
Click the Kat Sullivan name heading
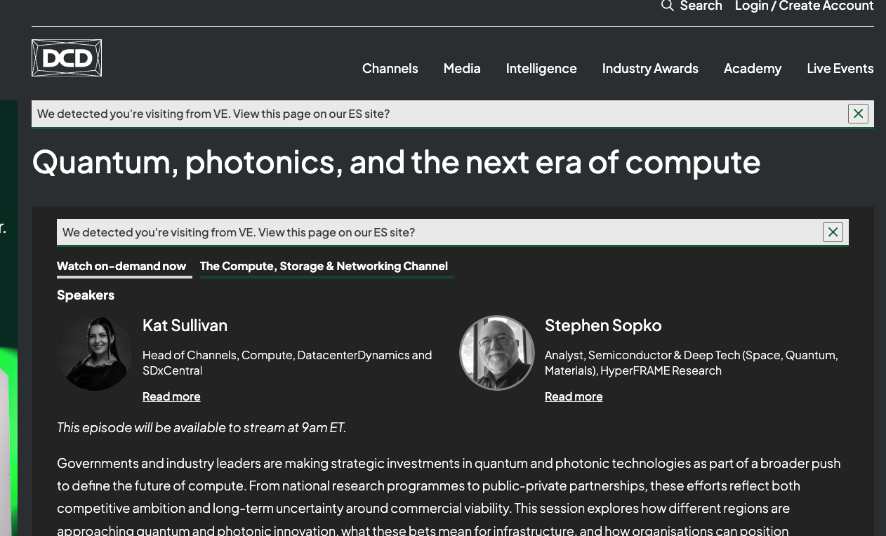click(x=185, y=325)
